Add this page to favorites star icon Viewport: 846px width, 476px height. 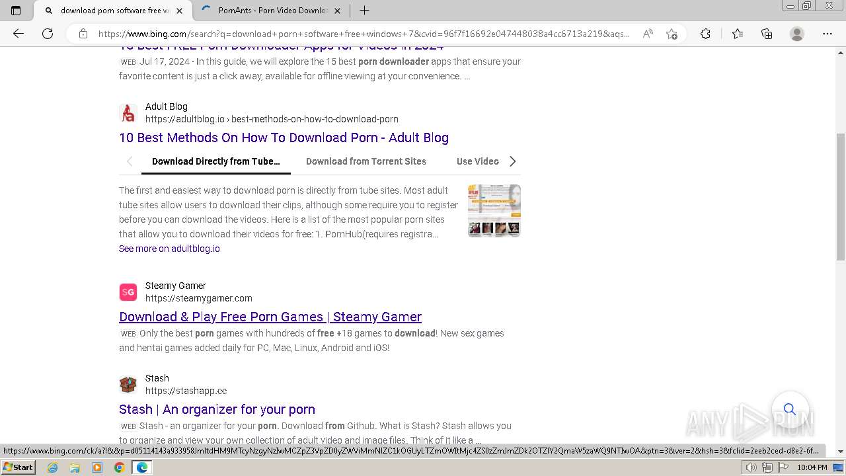pyautogui.click(x=672, y=34)
